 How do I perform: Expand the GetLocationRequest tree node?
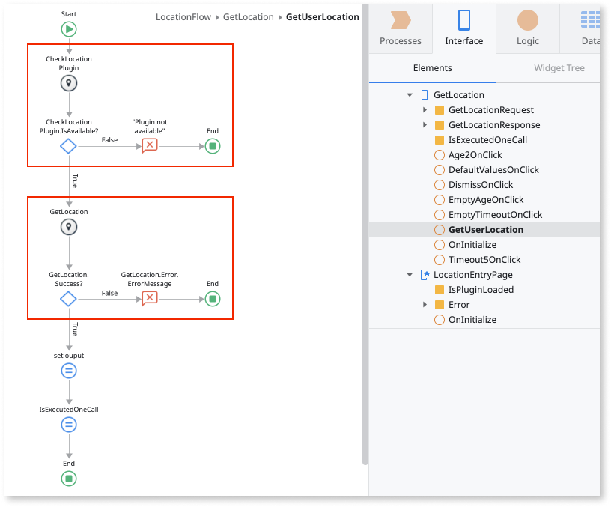pos(425,110)
